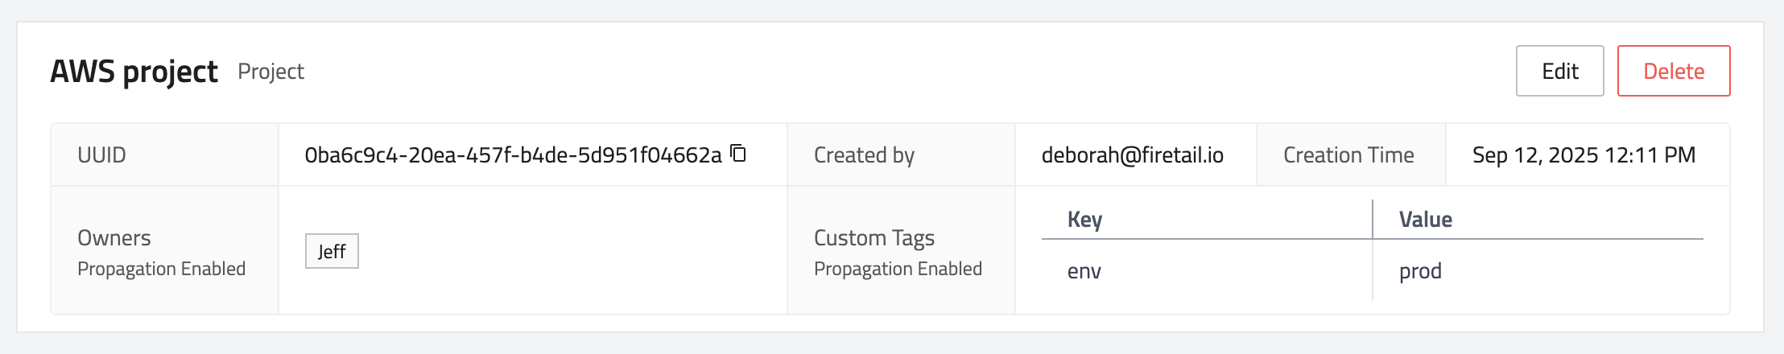Click the Key column header
This screenshot has height=354, width=1784.
click(1084, 220)
